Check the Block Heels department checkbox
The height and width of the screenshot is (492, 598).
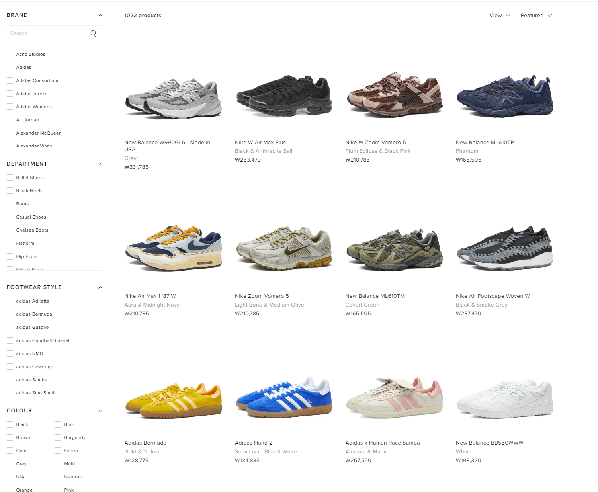tap(10, 191)
